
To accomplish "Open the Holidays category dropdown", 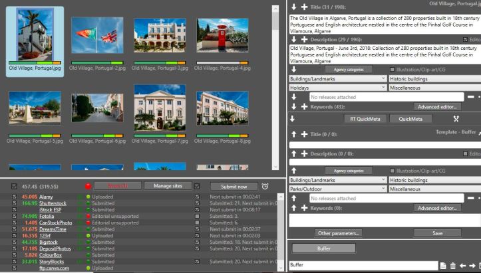I will tap(337, 87).
